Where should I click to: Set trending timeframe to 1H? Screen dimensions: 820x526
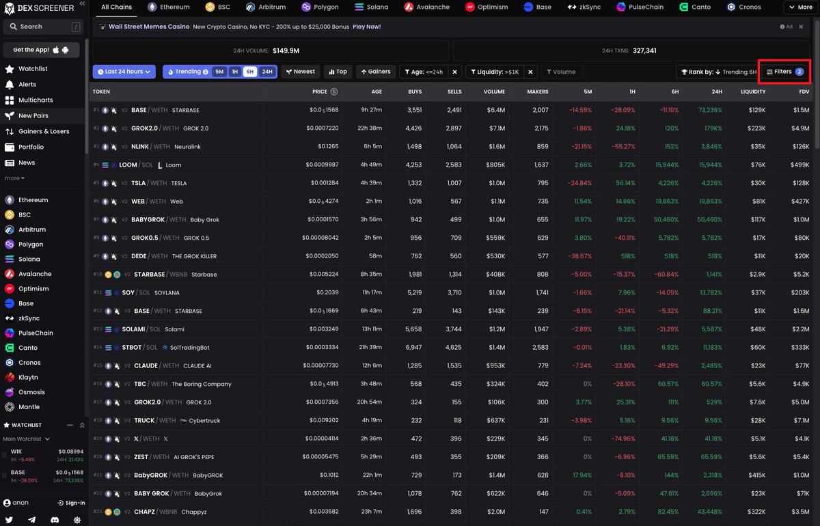(235, 72)
